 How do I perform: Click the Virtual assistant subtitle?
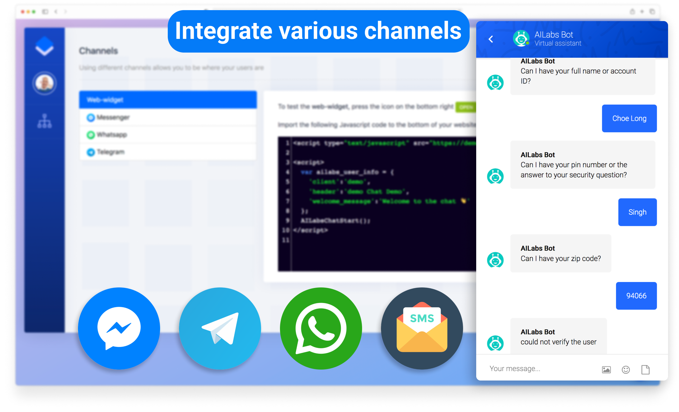[x=558, y=43]
